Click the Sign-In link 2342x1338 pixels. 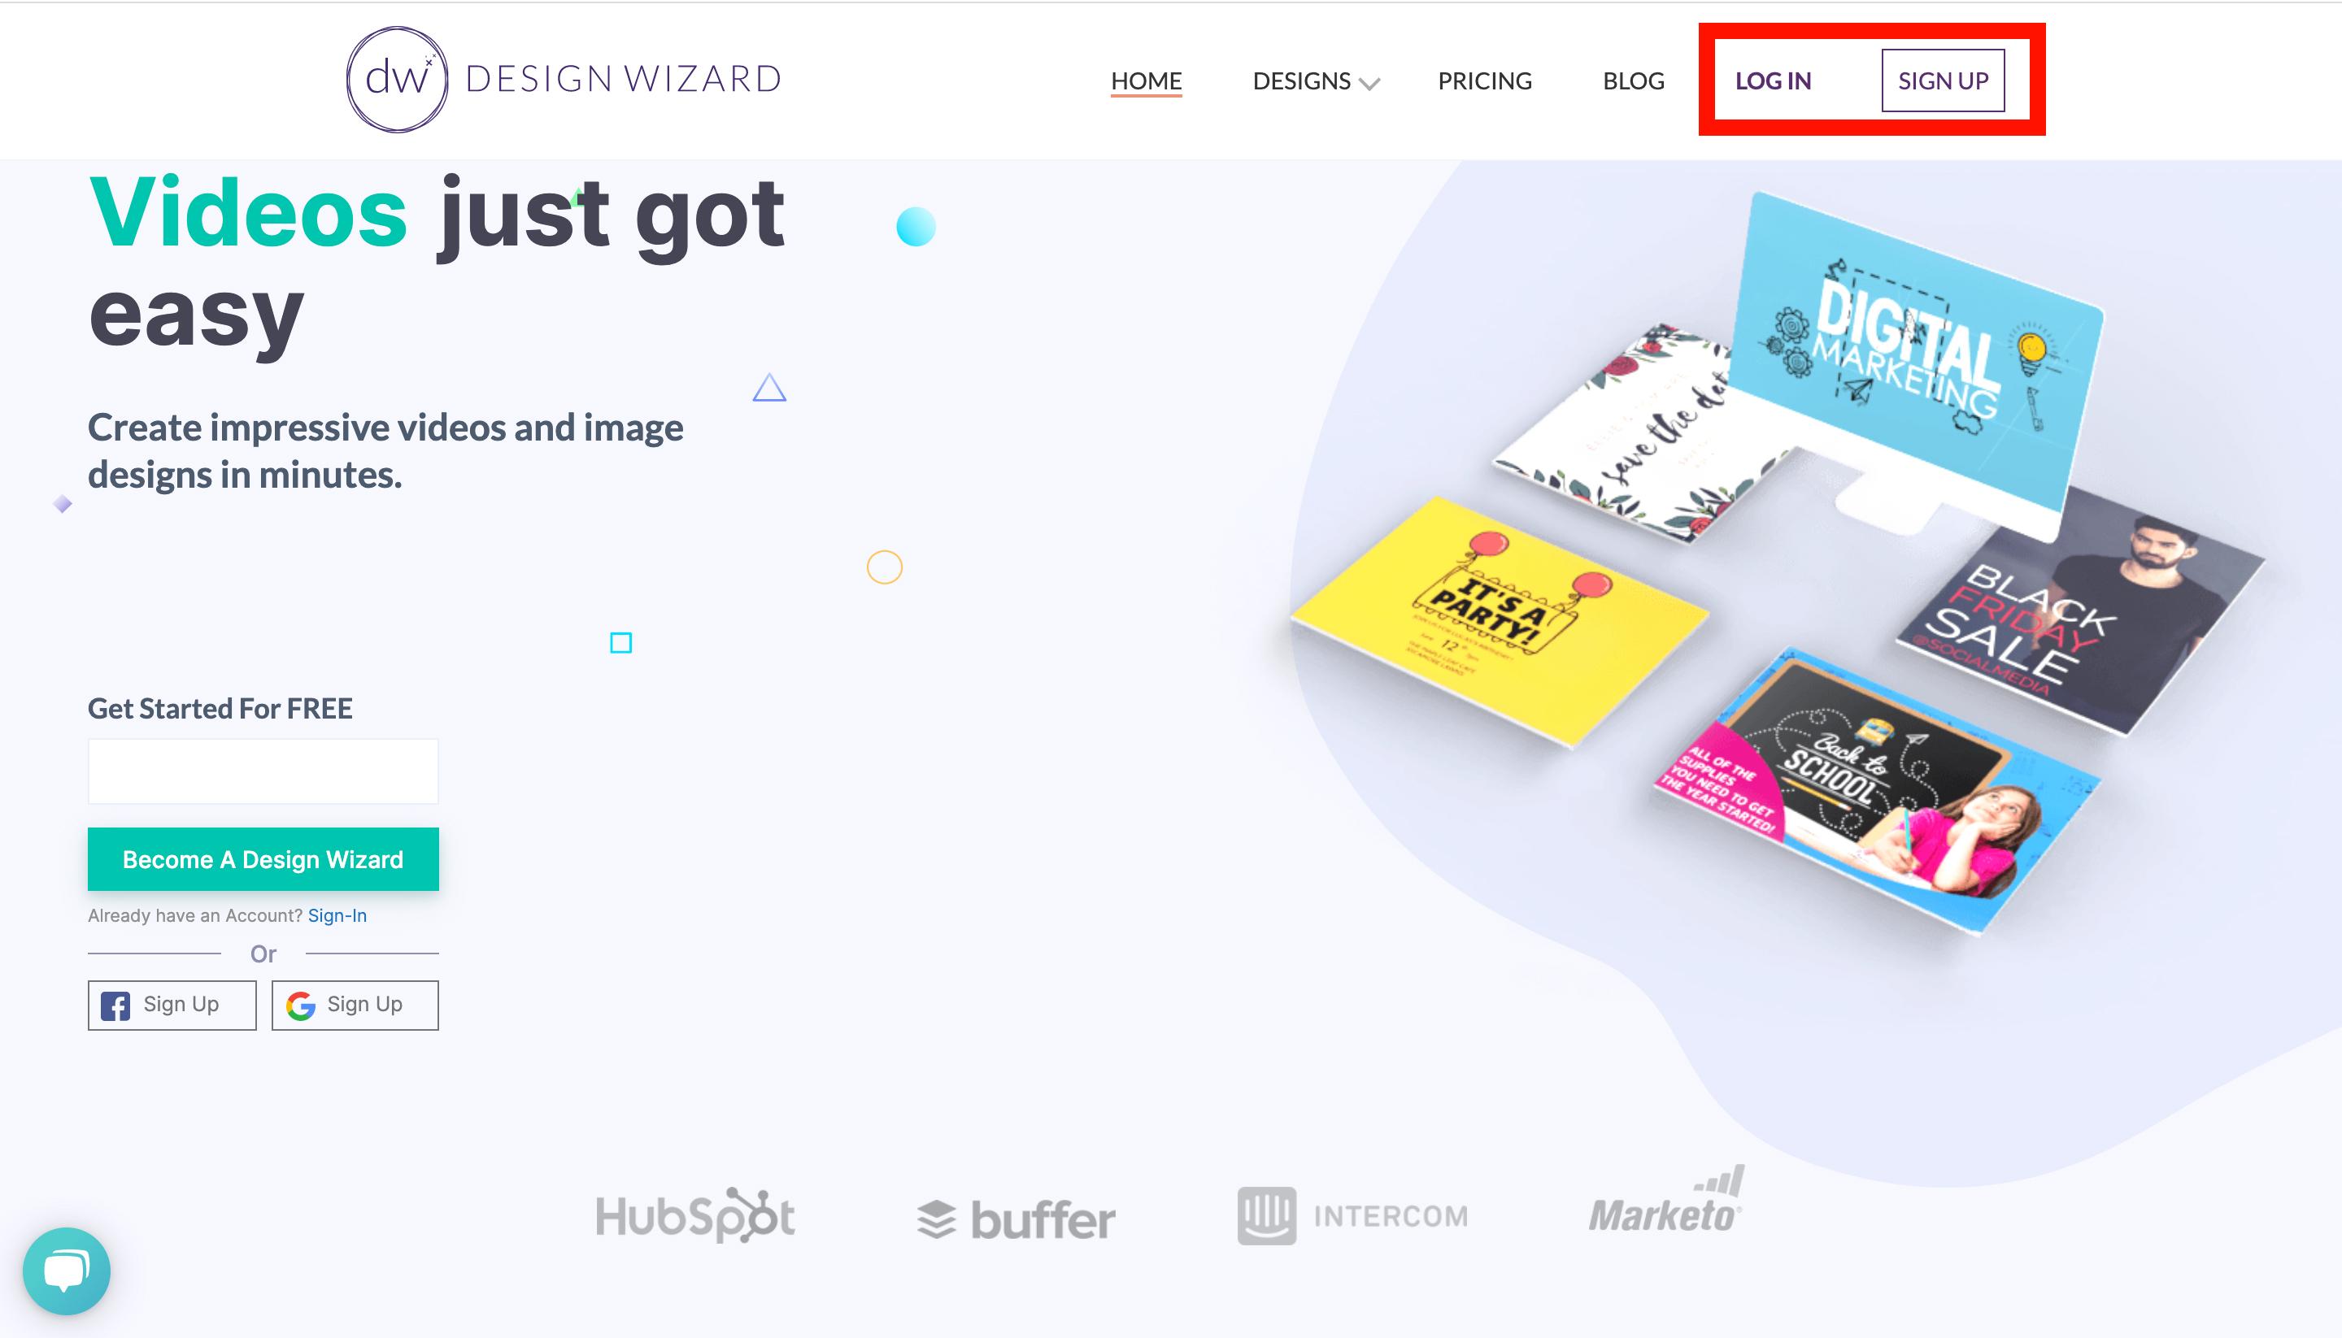336,914
